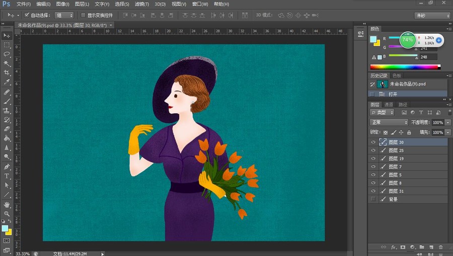The image size is (453, 256).
Task: Click the history snapshot thumbnail 未命名作品(9).psd
Action: (x=382, y=84)
